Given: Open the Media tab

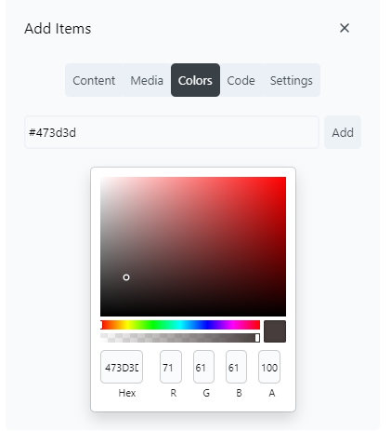Looking at the screenshot, I should click(x=147, y=80).
